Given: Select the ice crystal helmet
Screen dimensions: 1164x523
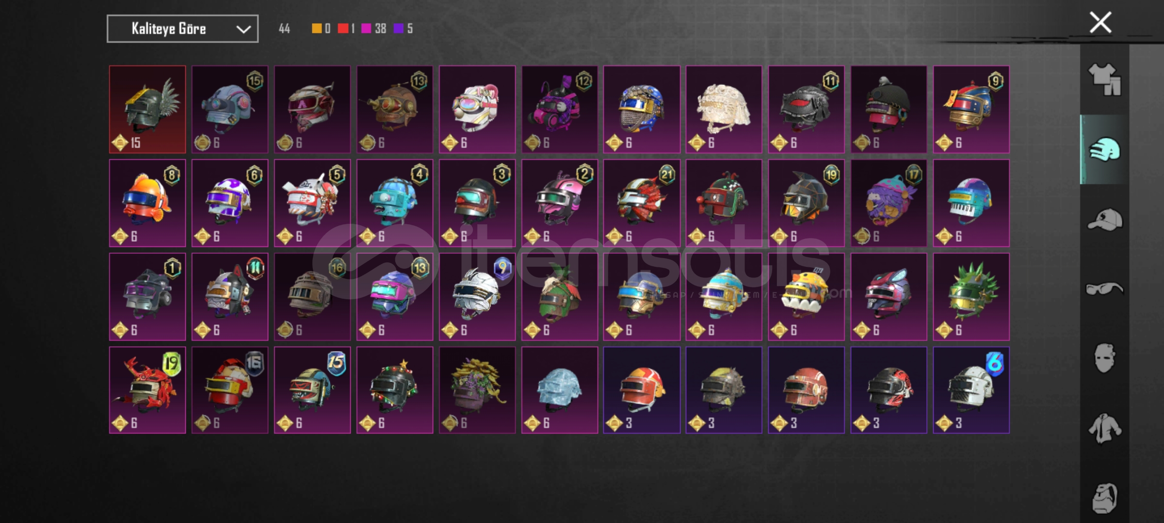Looking at the screenshot, I should pos(560,390).
